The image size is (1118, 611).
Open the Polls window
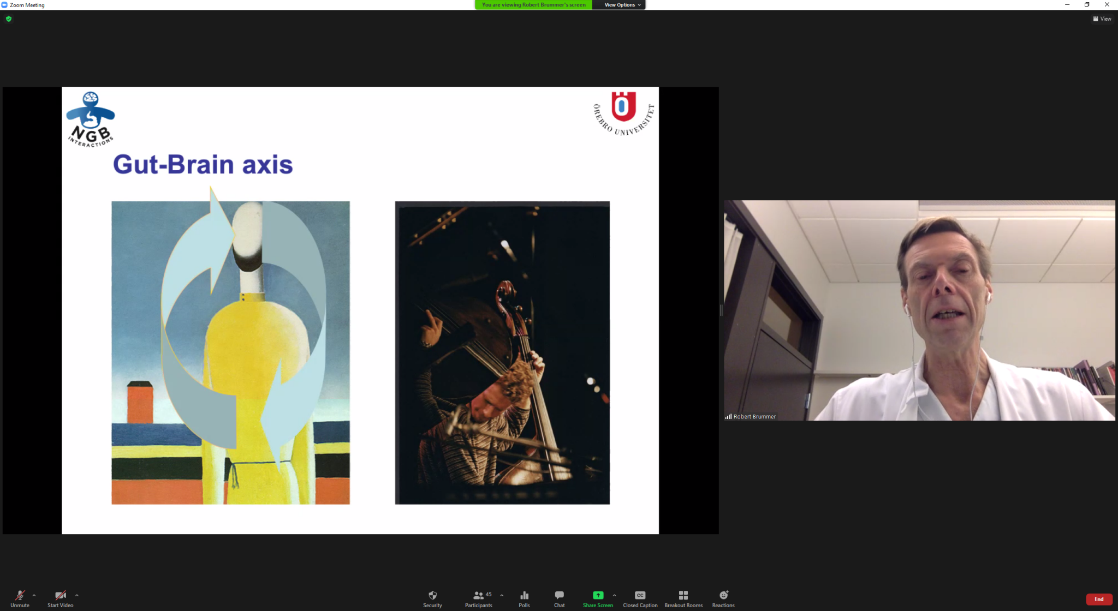[x=524, y=598]
